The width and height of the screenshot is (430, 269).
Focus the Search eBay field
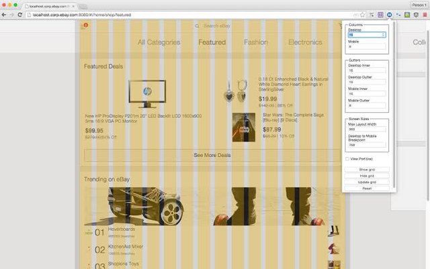click(x=216, y=26)
